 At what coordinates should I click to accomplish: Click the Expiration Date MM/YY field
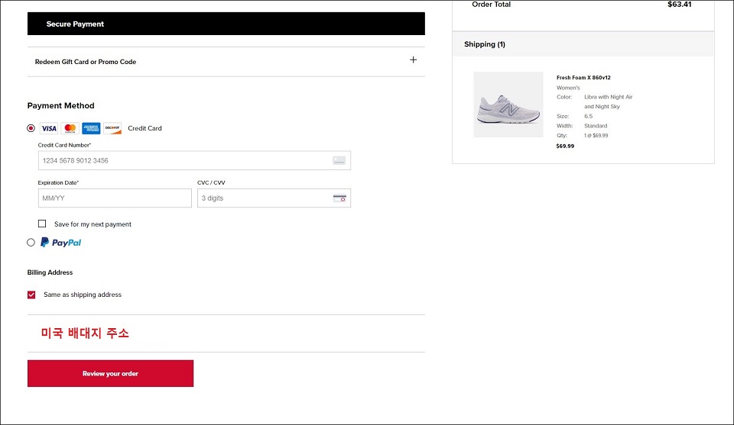click(x=115, y=198)
